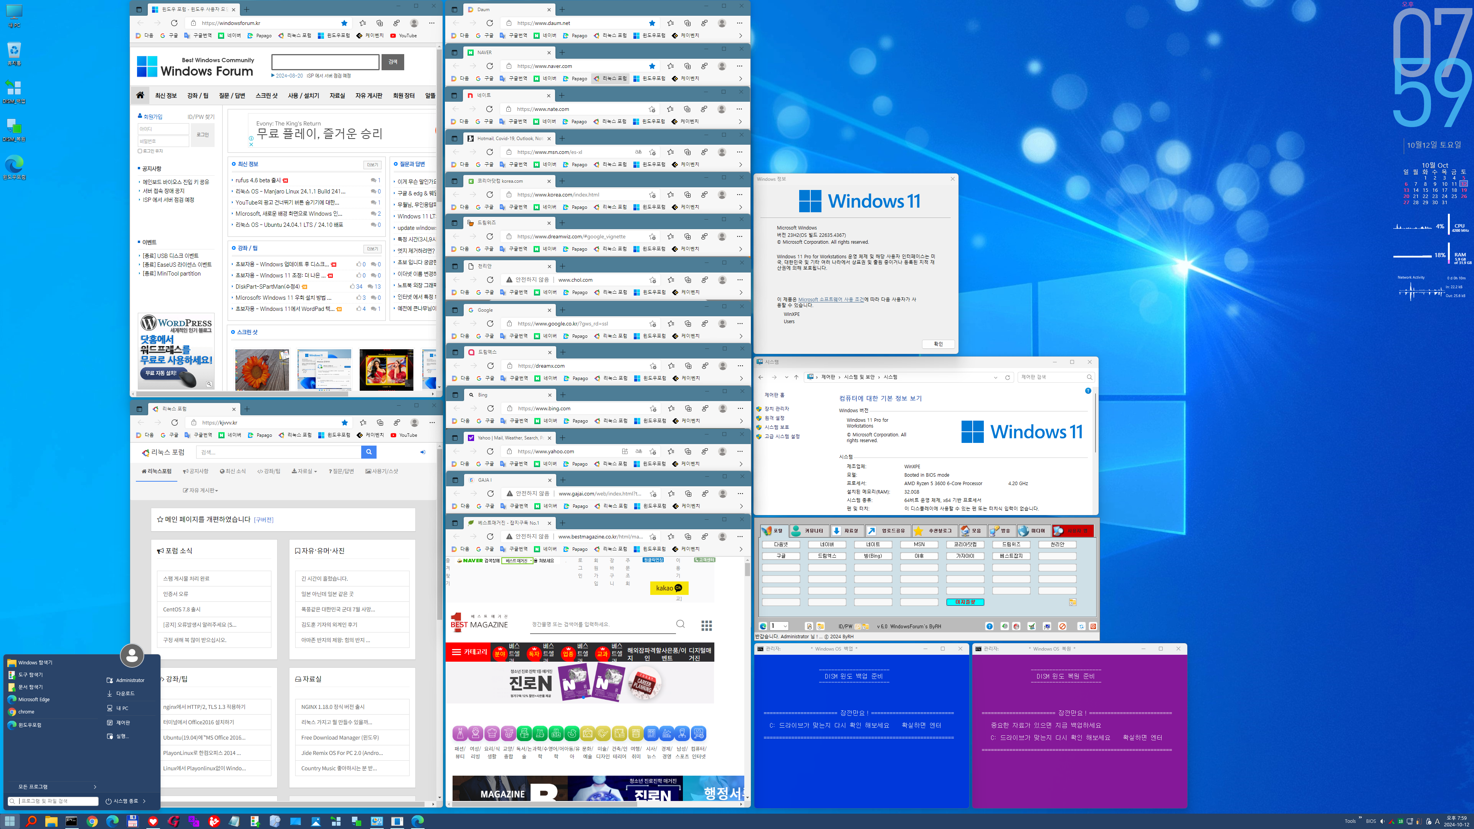The image size is (1474, 829).
Task: Open 장치 관리자 link in the System window
Action: 777,409
